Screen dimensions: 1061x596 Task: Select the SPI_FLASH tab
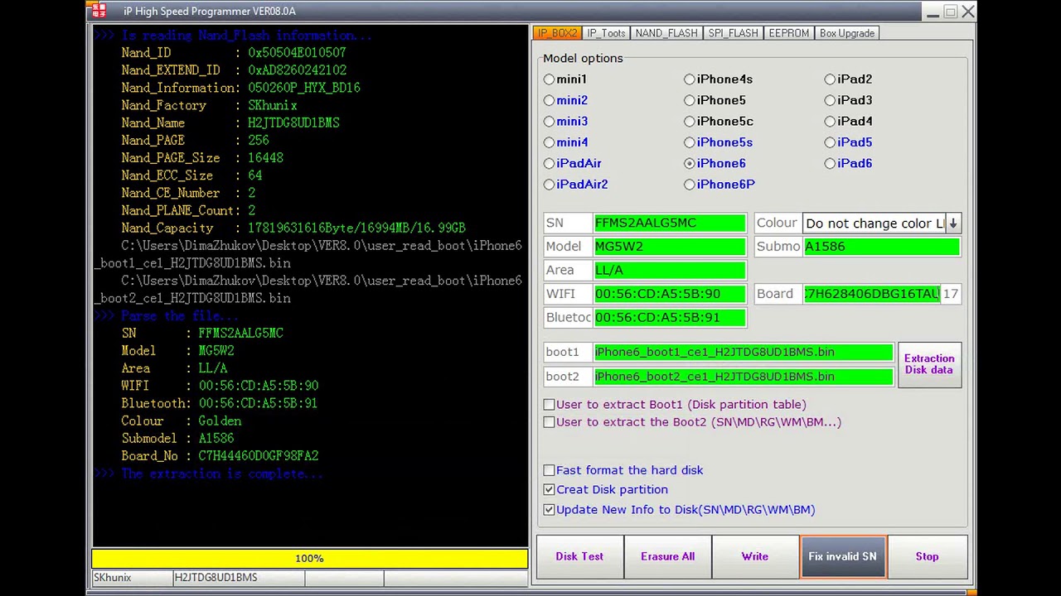pyautogui.click(x=733, y=33)
